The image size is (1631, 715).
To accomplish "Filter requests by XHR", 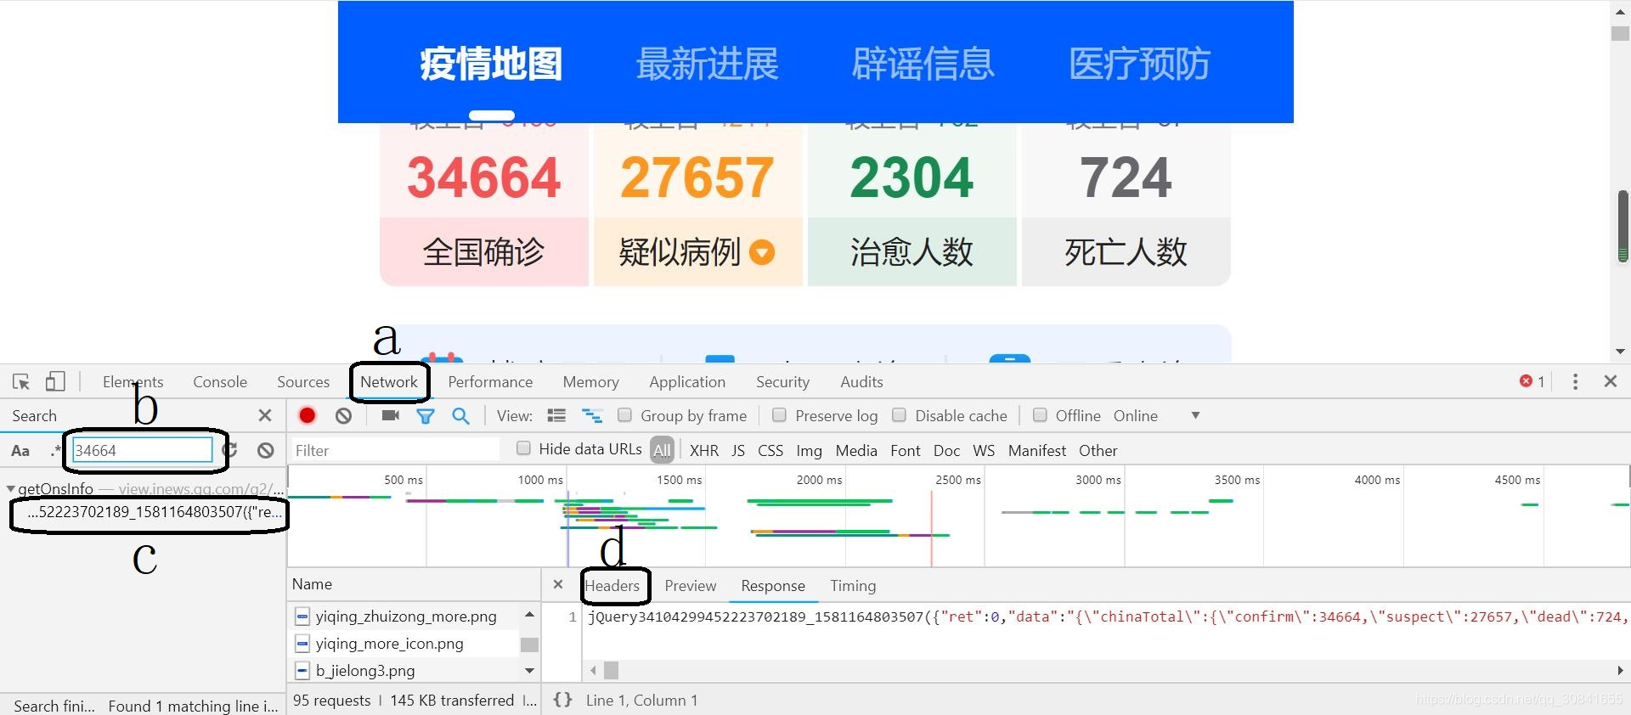I will [x=704, y=451].
